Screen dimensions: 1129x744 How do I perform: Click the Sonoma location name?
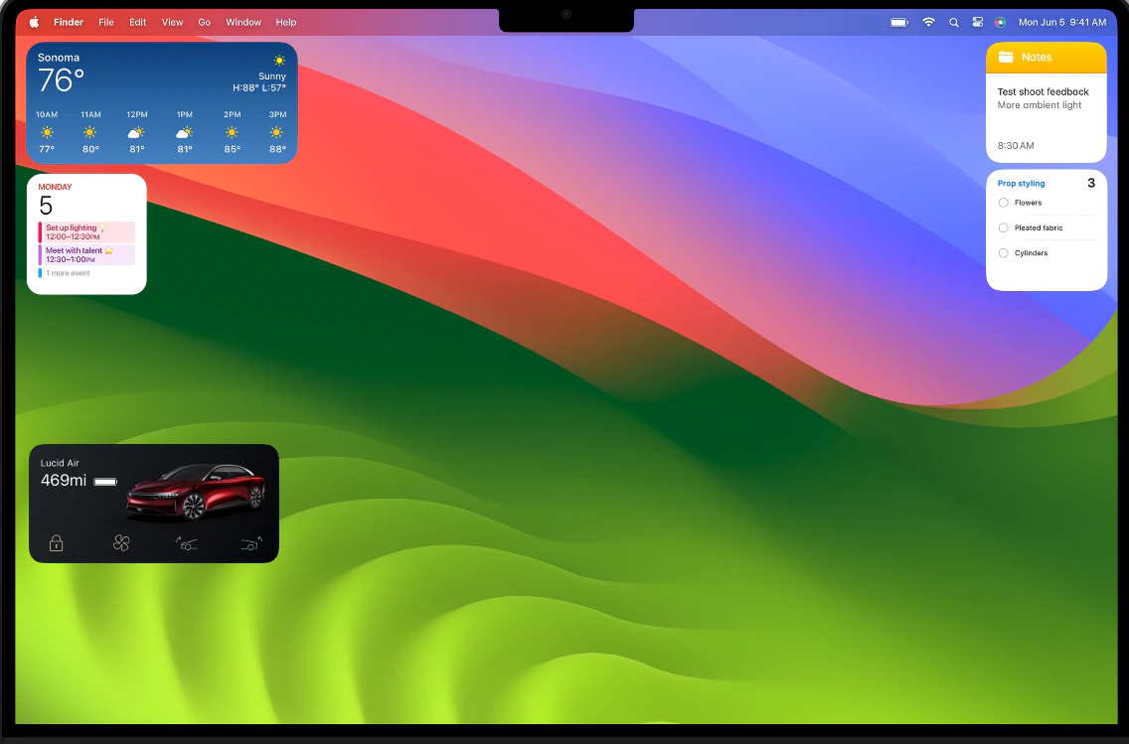59,58
